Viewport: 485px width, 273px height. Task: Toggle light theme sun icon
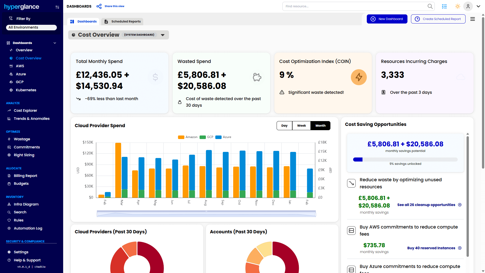click(x=457, y=6)
